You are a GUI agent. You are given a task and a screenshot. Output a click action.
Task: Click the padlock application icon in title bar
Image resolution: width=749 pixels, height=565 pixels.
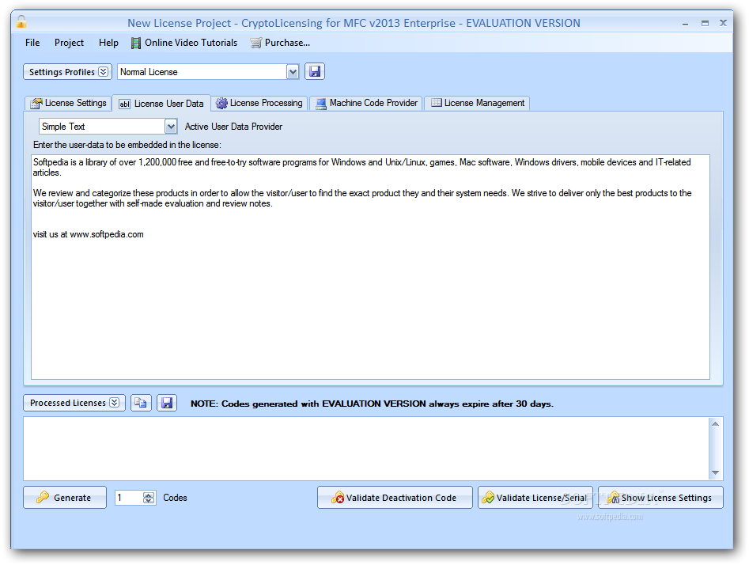pos(21,22)
